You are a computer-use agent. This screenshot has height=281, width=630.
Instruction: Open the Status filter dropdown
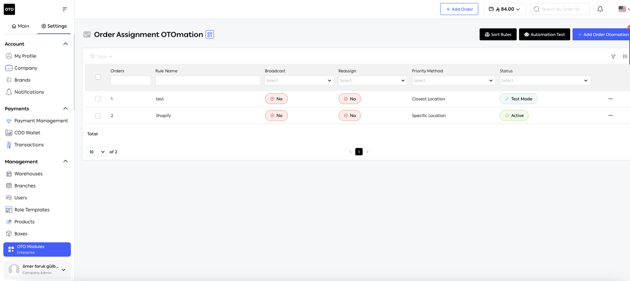tap(545, 80)
